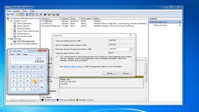199x112 pixels.
Task: Click the magnifier Find toolbar icon
Action: [53, 15]
